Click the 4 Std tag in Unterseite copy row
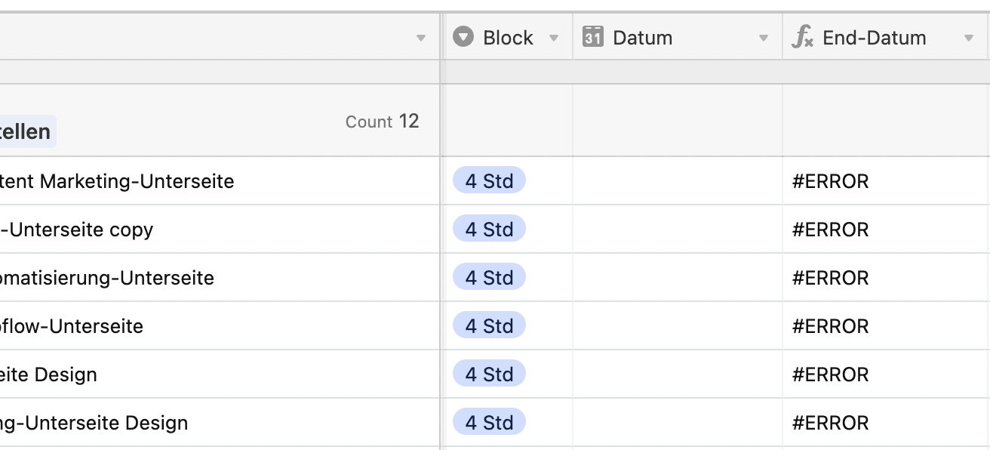The width and height of the screenshot is (990, 450). pyautogui.click(x=489, y=230)
